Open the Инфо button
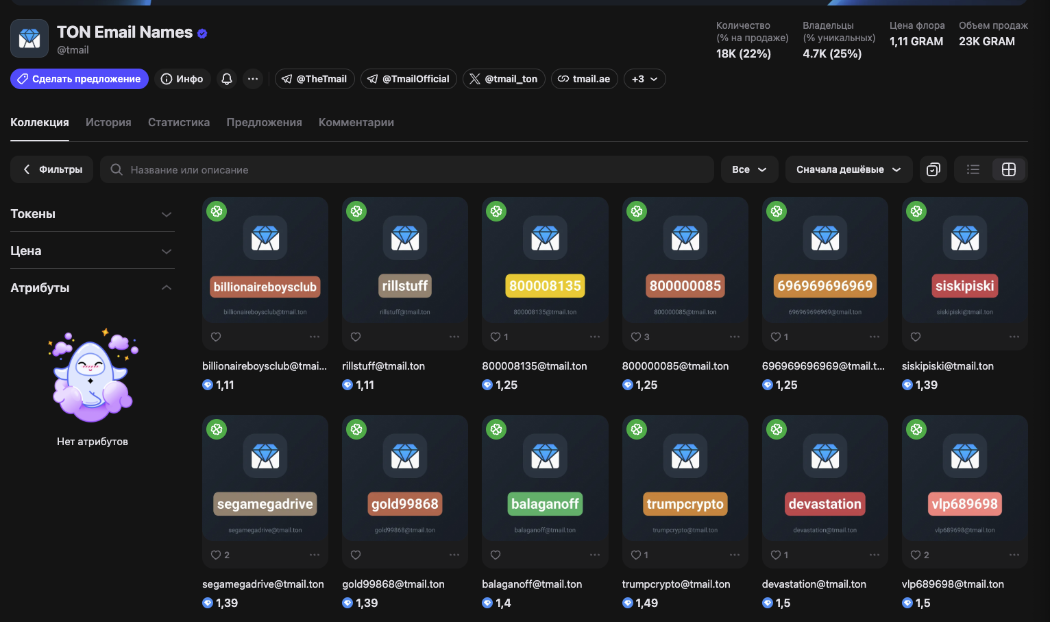Screen dimensions: 1050x622 coord(182,79)
